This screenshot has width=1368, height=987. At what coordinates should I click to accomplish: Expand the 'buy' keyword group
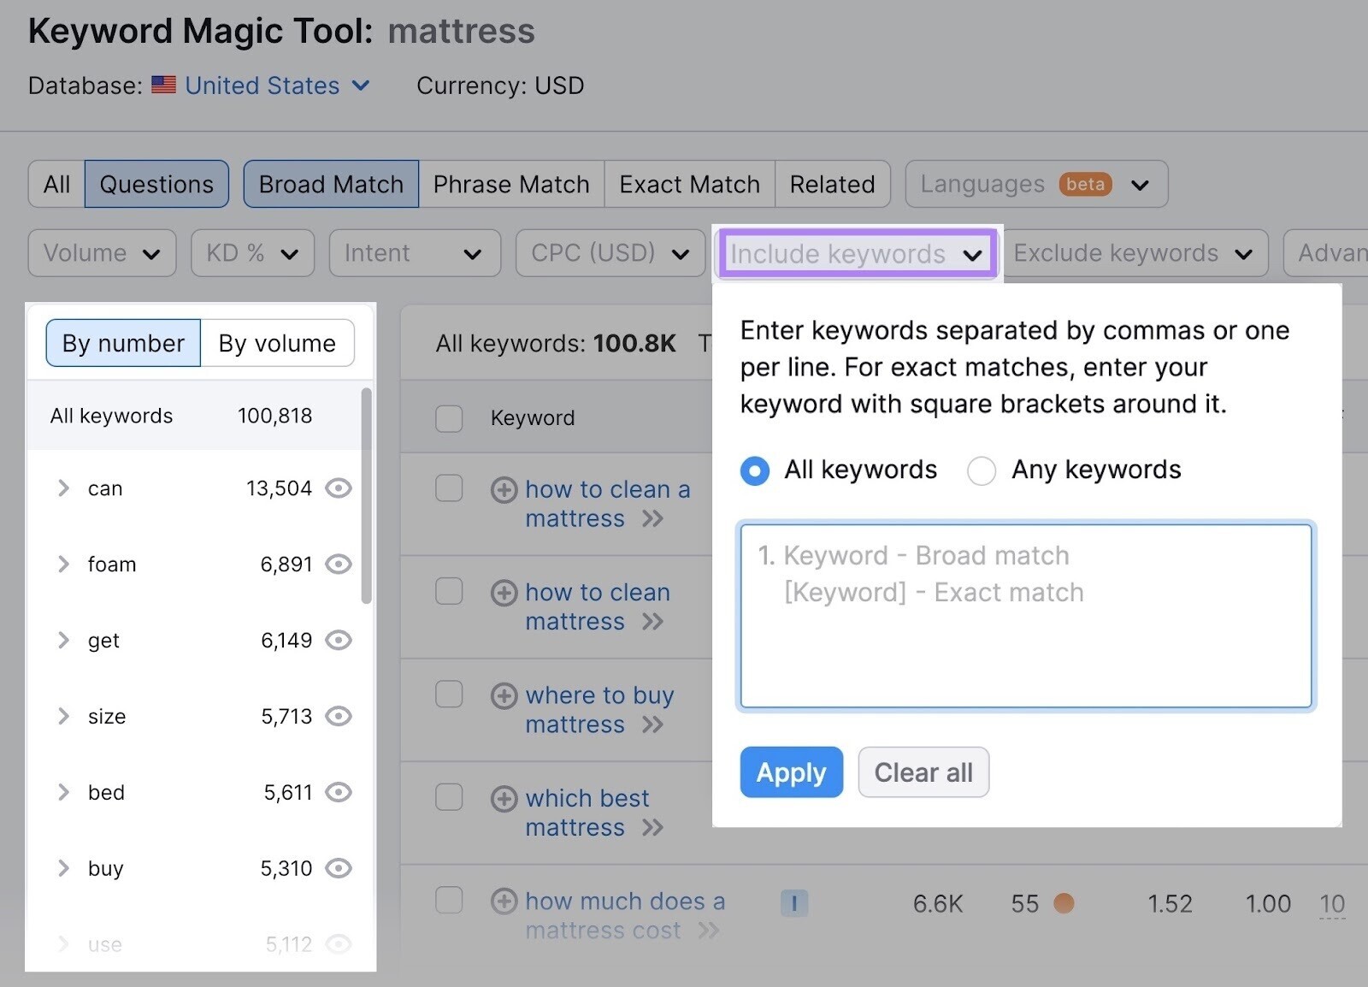[63, 868]
